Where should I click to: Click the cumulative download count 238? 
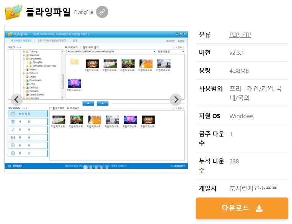coord(234,161)
